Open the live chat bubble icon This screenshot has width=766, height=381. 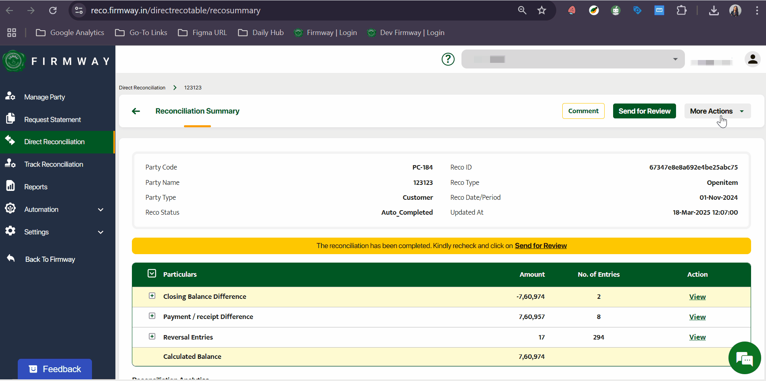tap(744, 358)
